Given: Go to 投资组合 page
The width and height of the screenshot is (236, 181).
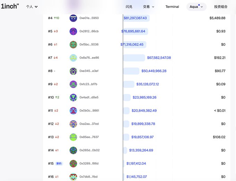Looking at the screenshot, I should pyautogui.click(x=221, y=7).
